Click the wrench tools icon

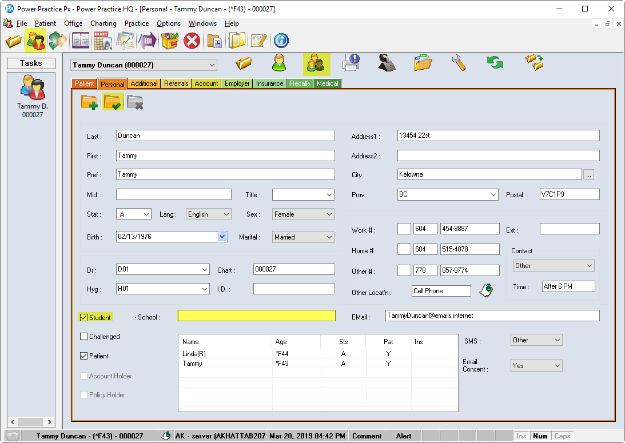(459, 63)
